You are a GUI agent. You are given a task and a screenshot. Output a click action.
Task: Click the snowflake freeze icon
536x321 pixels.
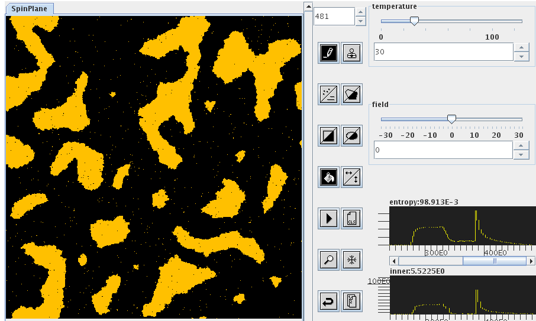pyautogui.click(x=351, y=260)
